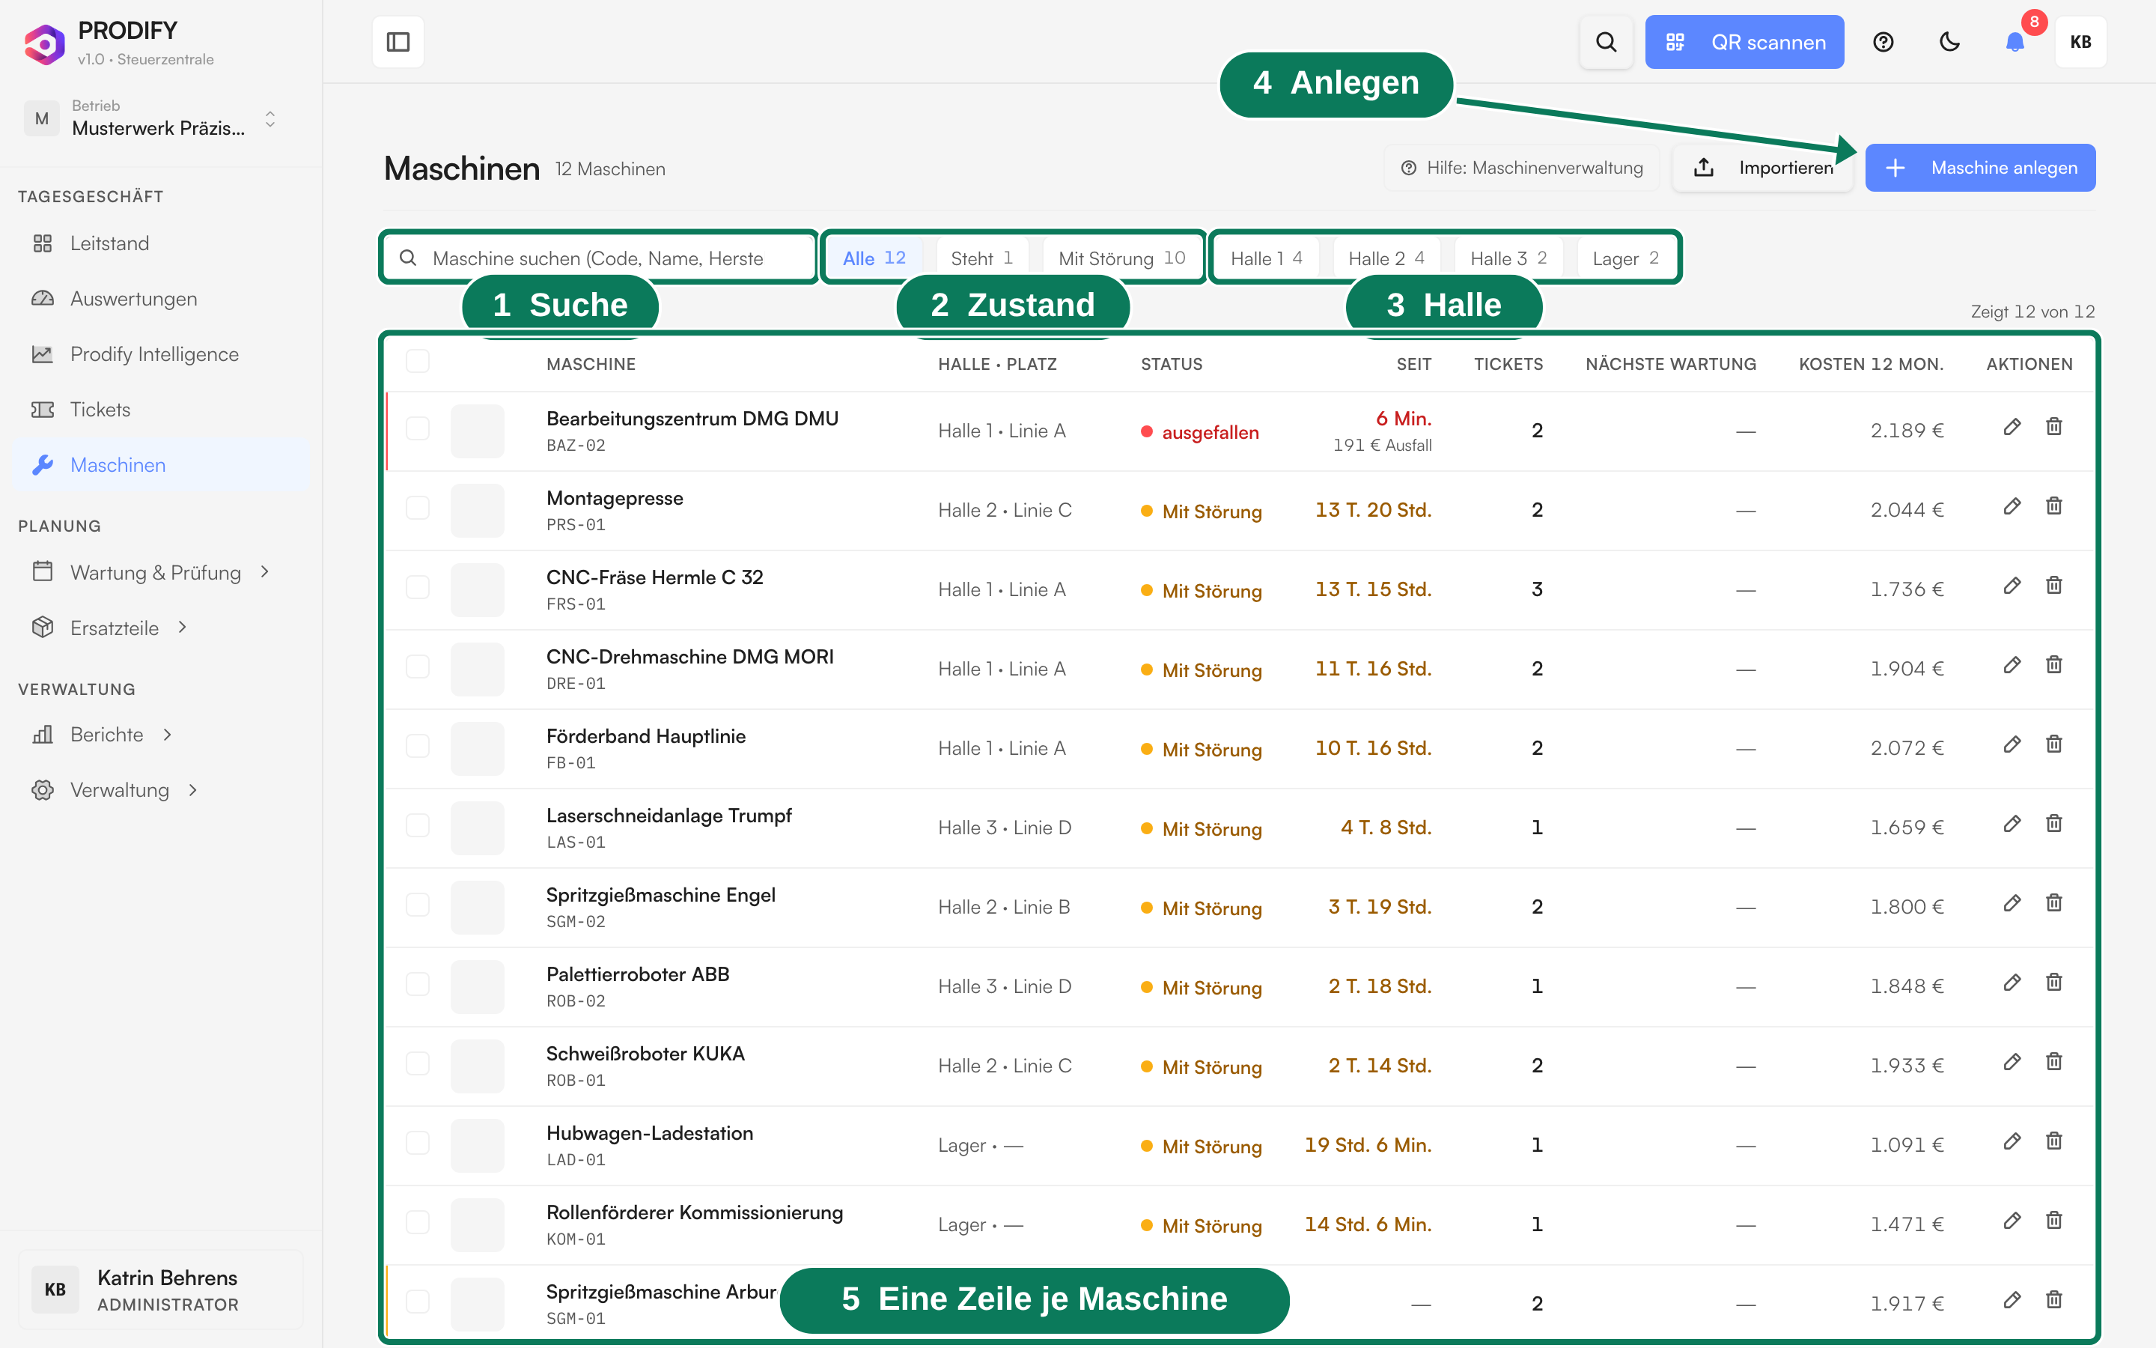Switch to dark mode moon icon
Image resolution: width=2156 pixels, height=1348 pixels.
[1949, 42]
